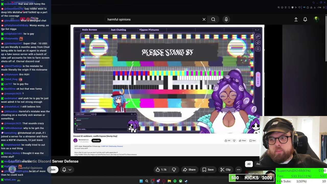
Task: Click Subscribe under the inner video title
Action: [96, 140]
